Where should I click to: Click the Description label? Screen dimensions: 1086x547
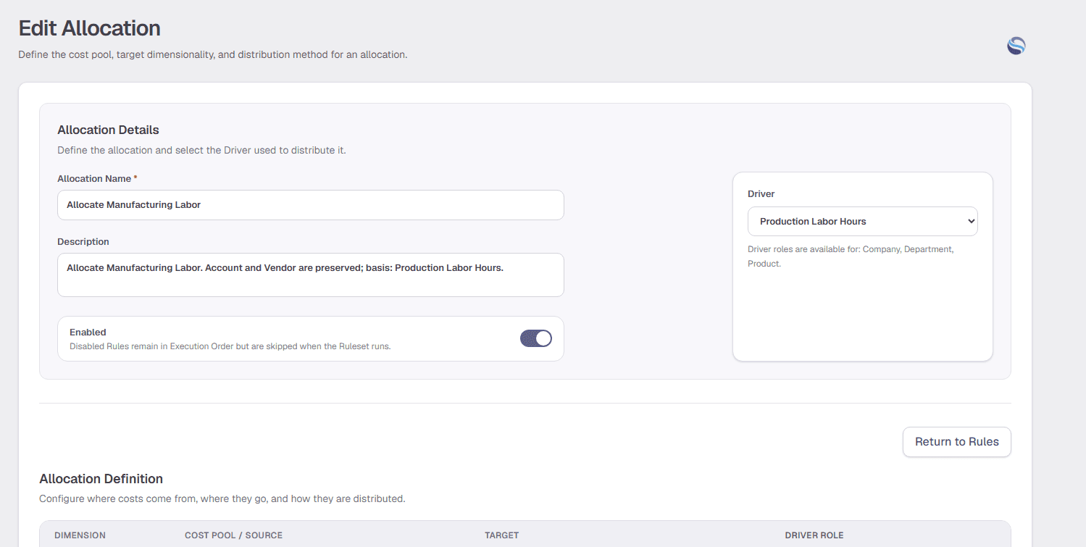click(x=83, y=242)
